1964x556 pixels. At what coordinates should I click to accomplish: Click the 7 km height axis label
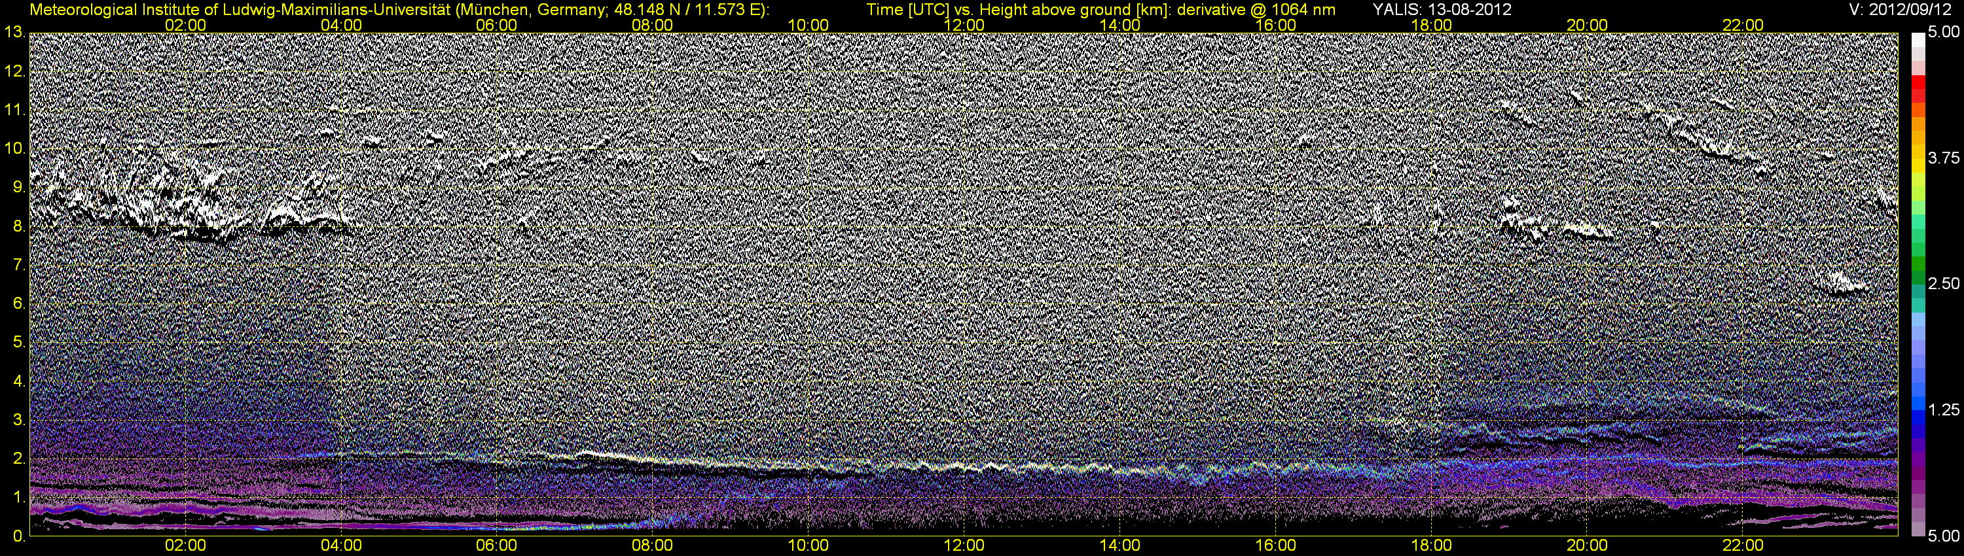(18, 265)
